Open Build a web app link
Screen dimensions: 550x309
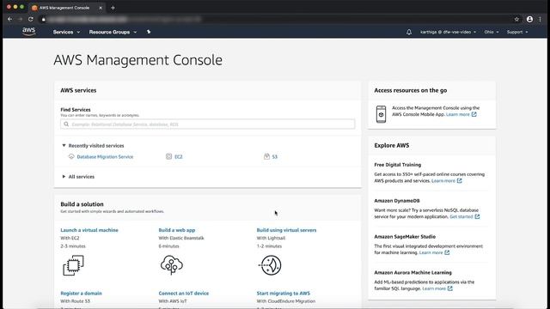[x=177, y=230]
